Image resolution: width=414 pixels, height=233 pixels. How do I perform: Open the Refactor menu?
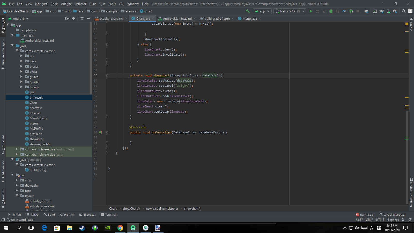point(80,4)
